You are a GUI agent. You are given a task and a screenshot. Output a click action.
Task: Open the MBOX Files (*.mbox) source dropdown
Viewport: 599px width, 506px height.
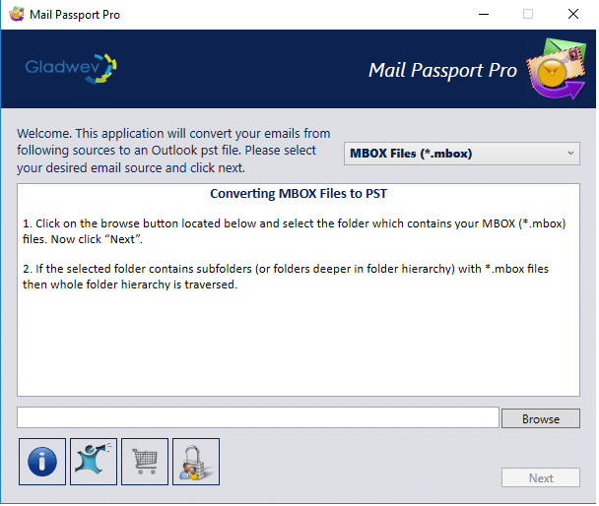[x=462, y=155]
